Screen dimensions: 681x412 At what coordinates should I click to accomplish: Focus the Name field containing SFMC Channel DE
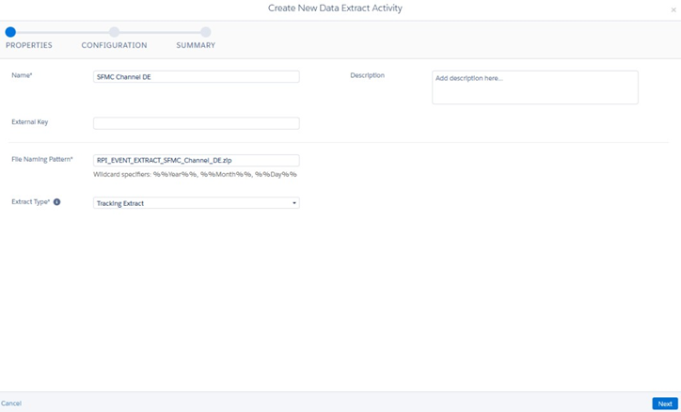(x=196, y=77)
